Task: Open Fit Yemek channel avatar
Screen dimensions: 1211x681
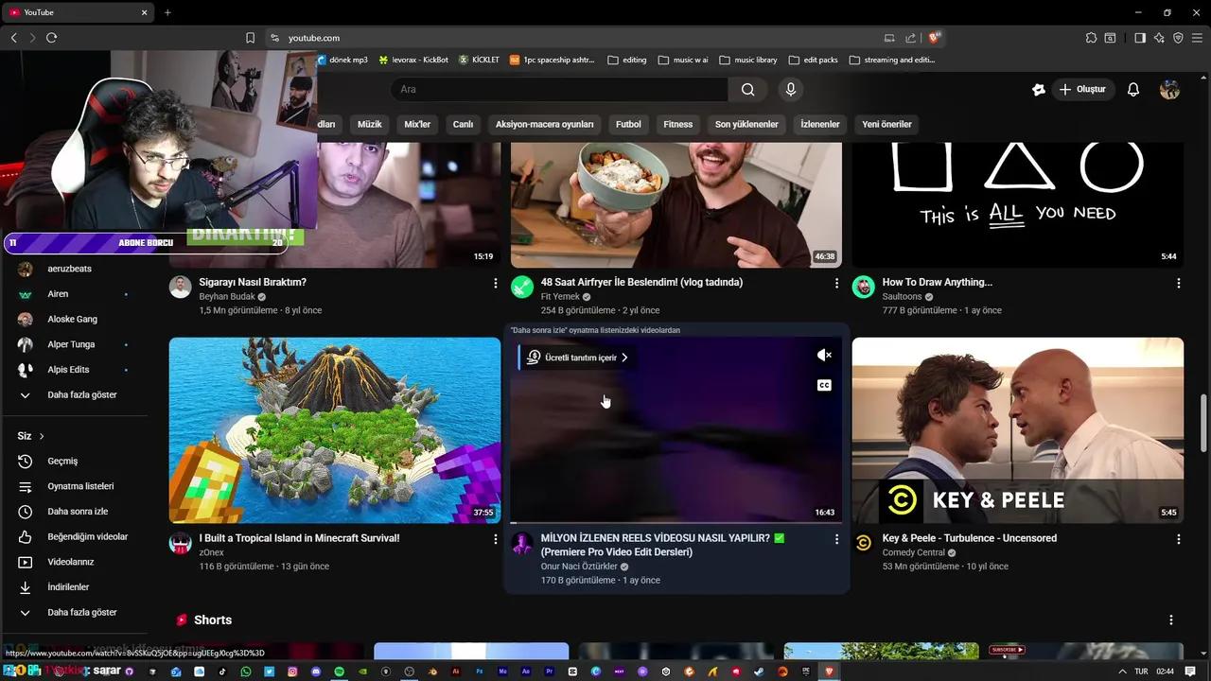Action: click(522, 287)
